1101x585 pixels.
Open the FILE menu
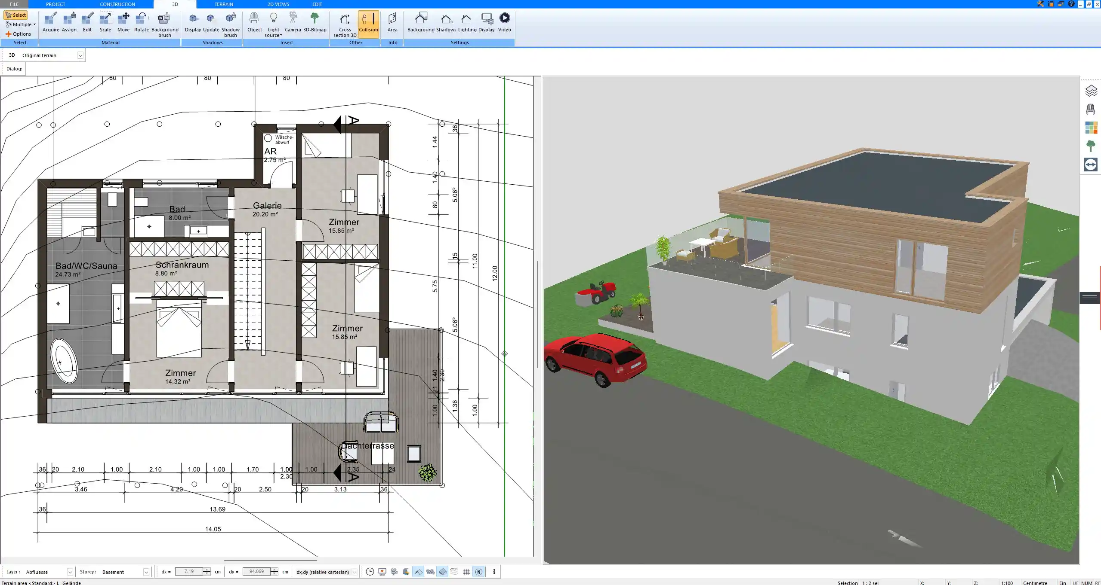(x=14, y=4)
